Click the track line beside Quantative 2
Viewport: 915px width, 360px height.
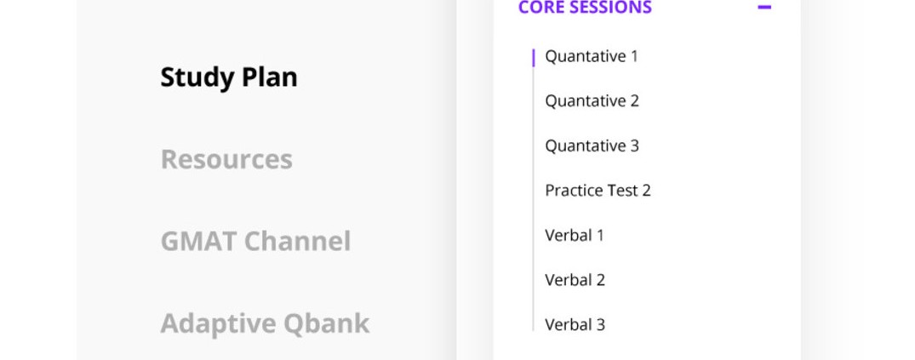pyautogui.click(x=534, y=101)
